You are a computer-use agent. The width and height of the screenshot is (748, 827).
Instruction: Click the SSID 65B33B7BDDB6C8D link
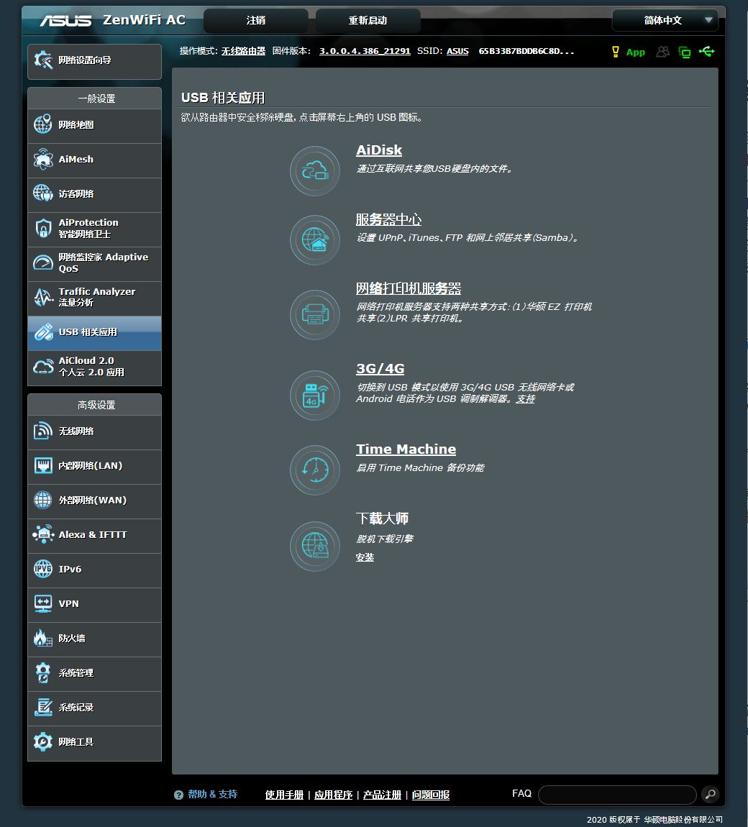coord(526,51)
